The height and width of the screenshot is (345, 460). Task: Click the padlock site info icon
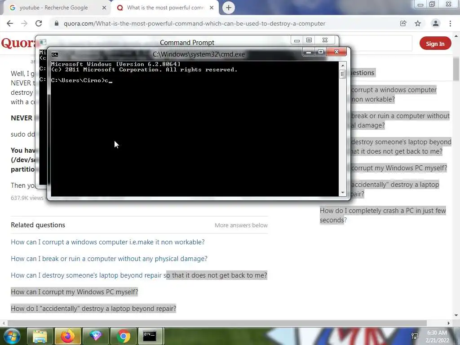57,23
